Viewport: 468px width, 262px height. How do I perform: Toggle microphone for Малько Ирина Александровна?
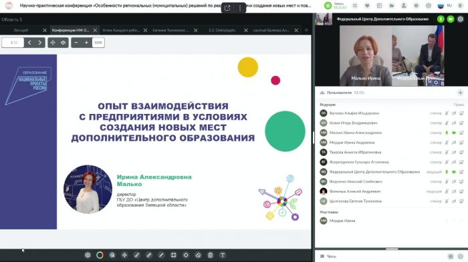[447, 133]
